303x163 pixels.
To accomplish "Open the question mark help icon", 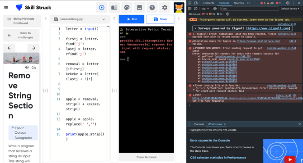I will tap(152, 8).
